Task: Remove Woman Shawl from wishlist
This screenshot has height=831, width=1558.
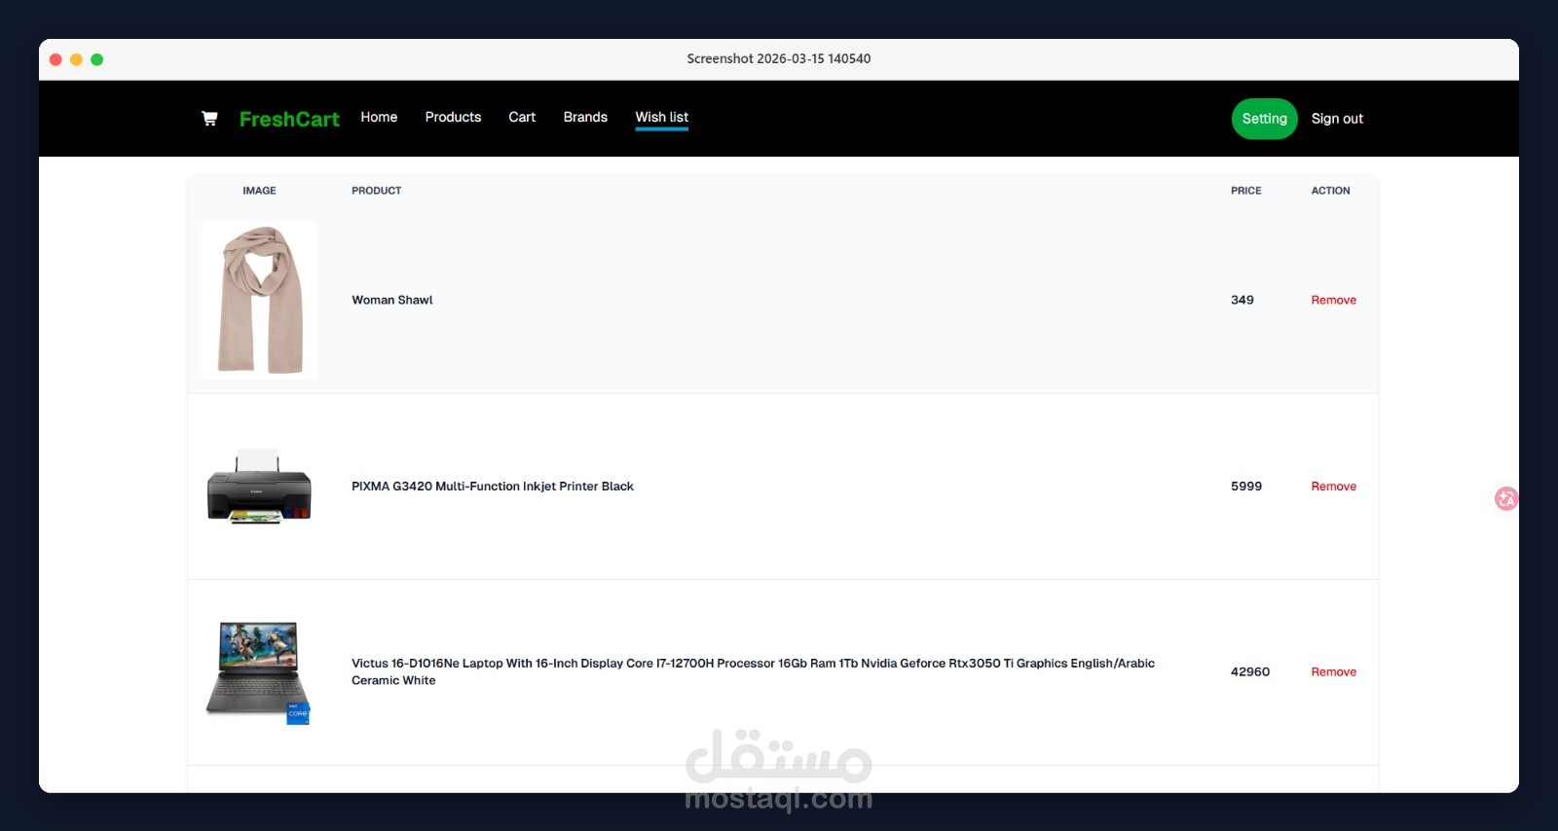Action: (1333, 300)
